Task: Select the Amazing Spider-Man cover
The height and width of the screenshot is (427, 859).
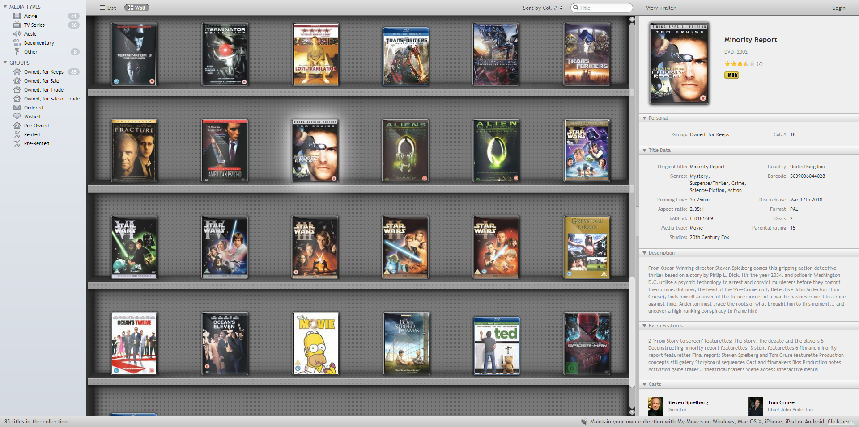Action: click(587, 343)
